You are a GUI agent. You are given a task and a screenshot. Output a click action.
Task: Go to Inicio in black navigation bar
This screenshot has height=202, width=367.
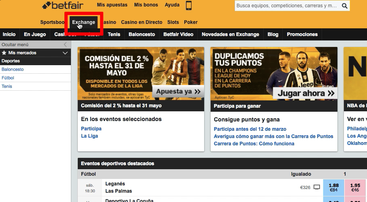pyautogui.click(x=9, y=34)
